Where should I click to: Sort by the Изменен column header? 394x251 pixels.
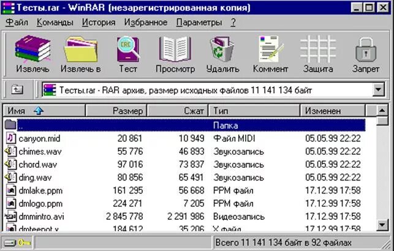coord(333,111)
